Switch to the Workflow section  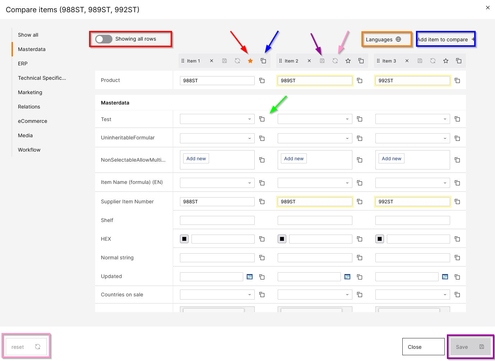pos(29,150)
